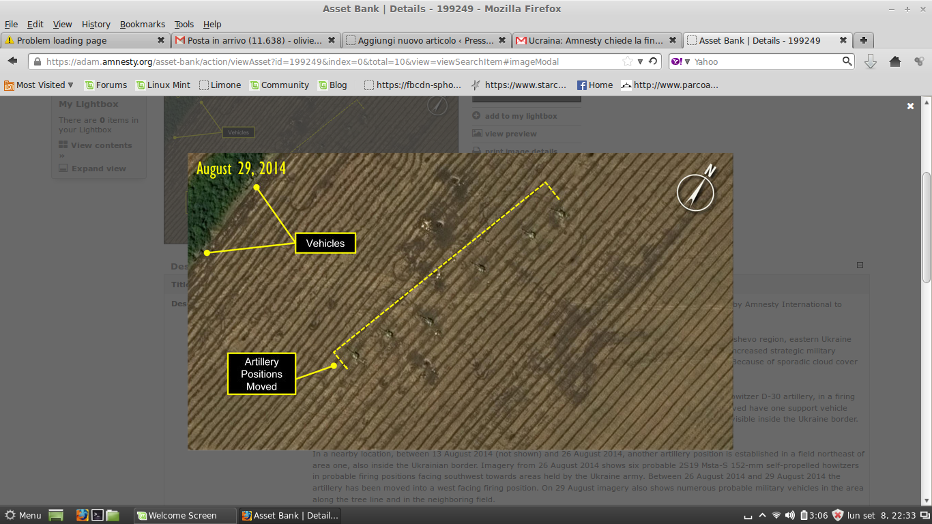This screenshot has width=932, height=524.
Task: Open a new tab with the plus button
Action: [864, 40]
